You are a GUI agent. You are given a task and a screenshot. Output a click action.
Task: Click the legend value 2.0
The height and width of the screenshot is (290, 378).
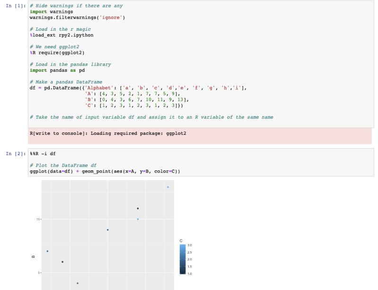click(190, 259)
